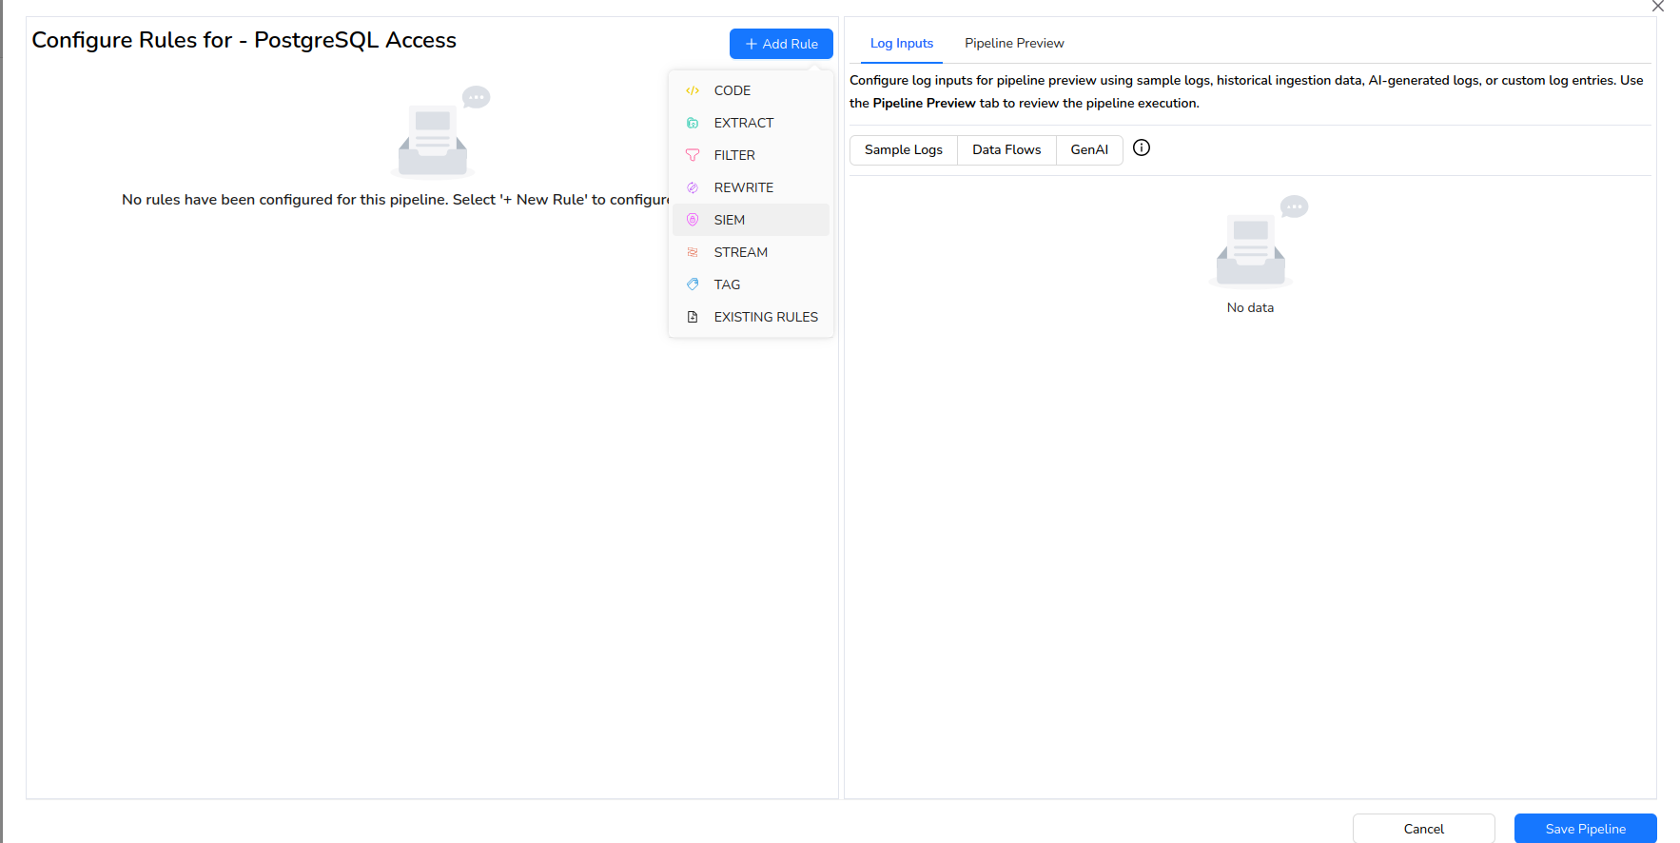Close the rule configuration dialog
This screenshot has height=843, width=1680.
(1658, 6)
